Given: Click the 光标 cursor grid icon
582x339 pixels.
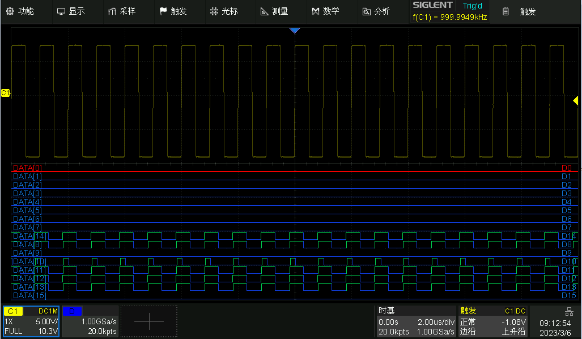Looking at the screenshot, I should pos(214,10).
